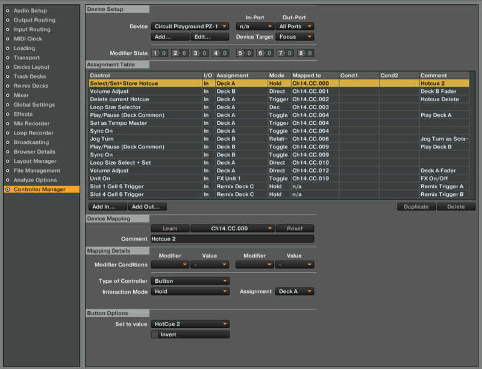Expand the Type of Controller dropdown
Viewport: 482px width, 369px height.
click(190, 281)
